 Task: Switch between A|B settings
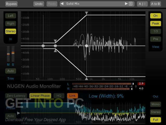coord(142,4)
